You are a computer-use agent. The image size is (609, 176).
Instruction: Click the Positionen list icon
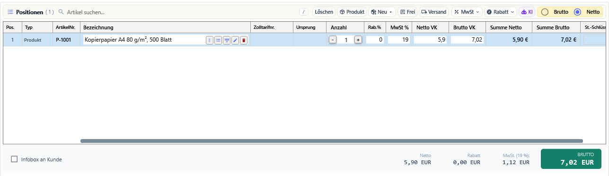click(x=10, y=12)
